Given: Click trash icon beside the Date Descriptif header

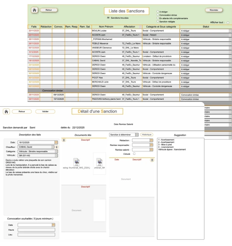Looking at the screenshot, I should coord(153,160).
